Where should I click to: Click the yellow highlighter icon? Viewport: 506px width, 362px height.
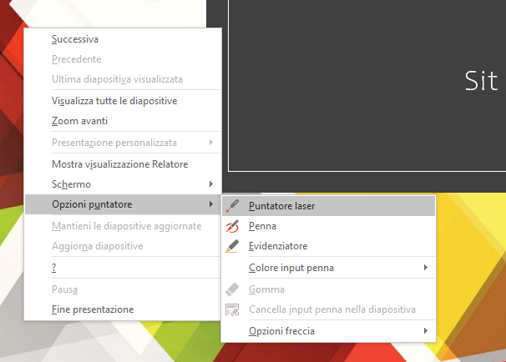click(x=233, y=246)
